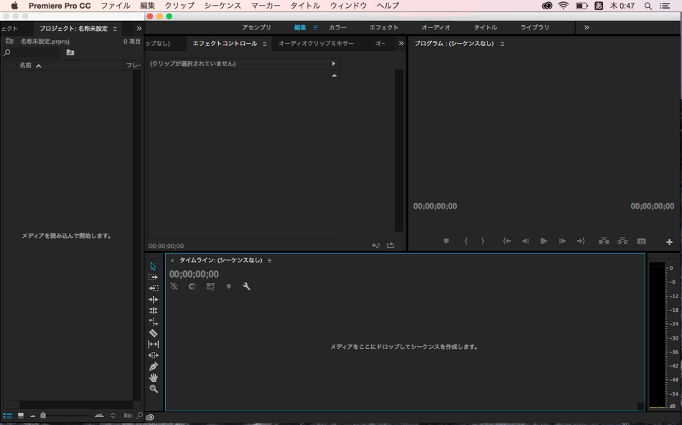Image resolution: width=682 pixels, height=425 pixels.
Task: Click the Export Frame camera icon
Action: (641, 242)
